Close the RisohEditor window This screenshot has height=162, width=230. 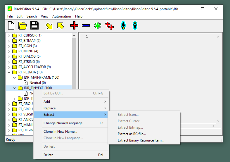tap(216, 9)
